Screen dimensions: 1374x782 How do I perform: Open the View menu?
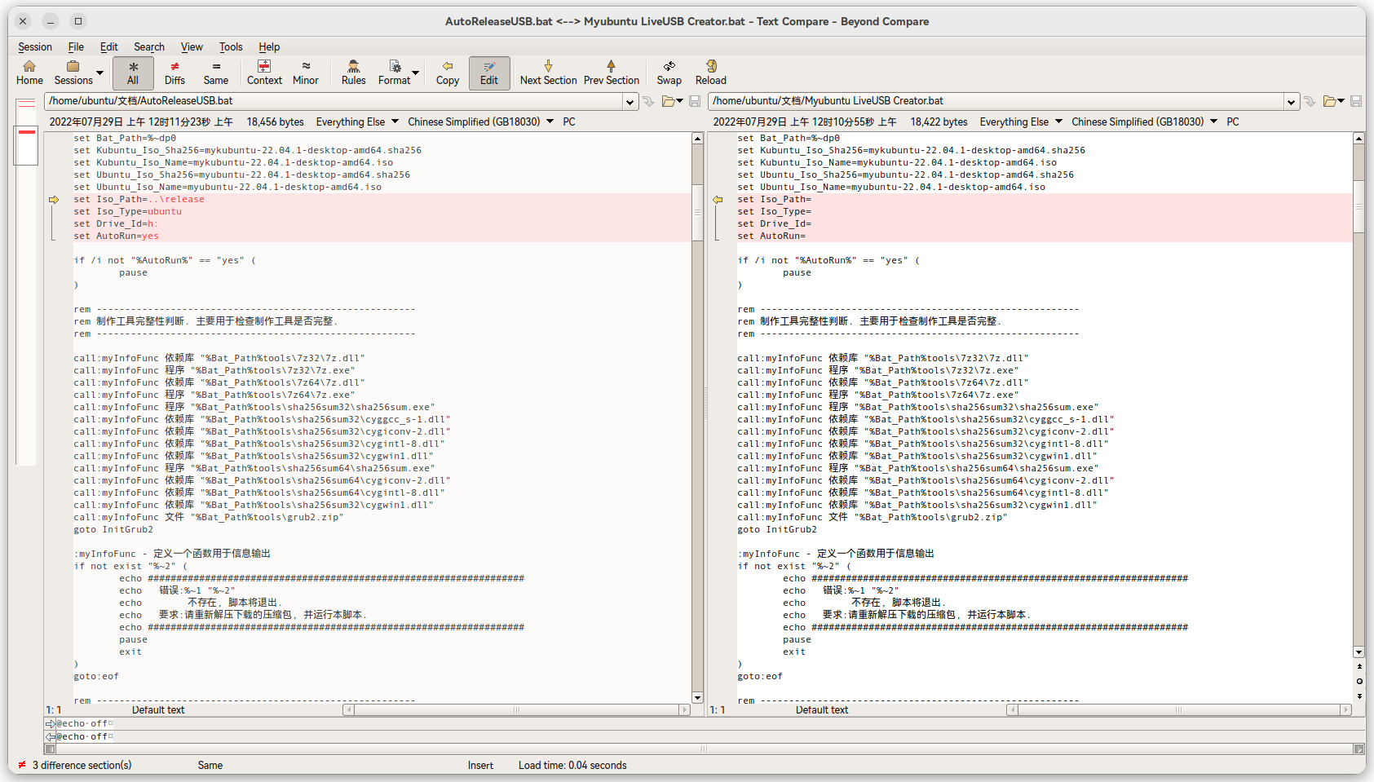(192, 47)
